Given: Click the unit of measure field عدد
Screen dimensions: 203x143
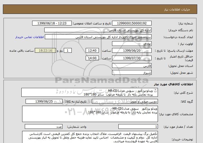Looking at the screenshot, I should 43,127.
